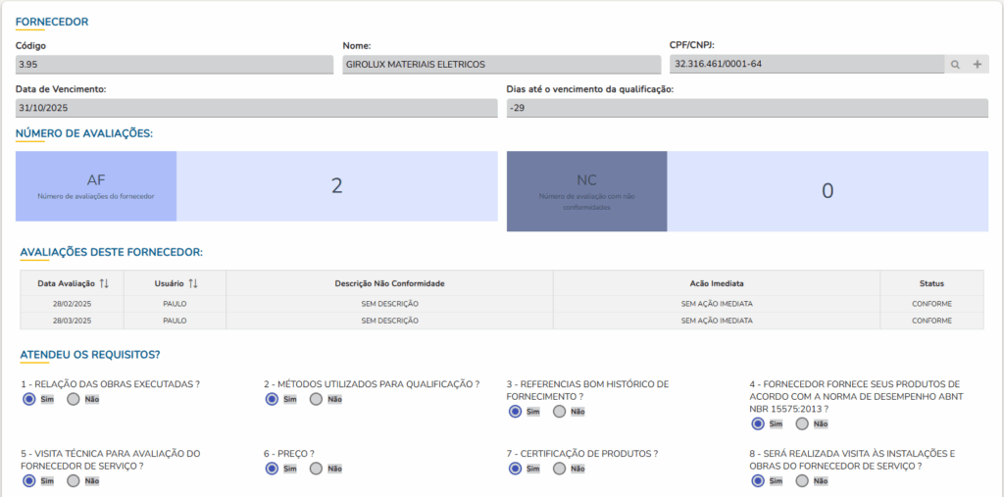Choose Não for Preço question

tap(317, 469)
